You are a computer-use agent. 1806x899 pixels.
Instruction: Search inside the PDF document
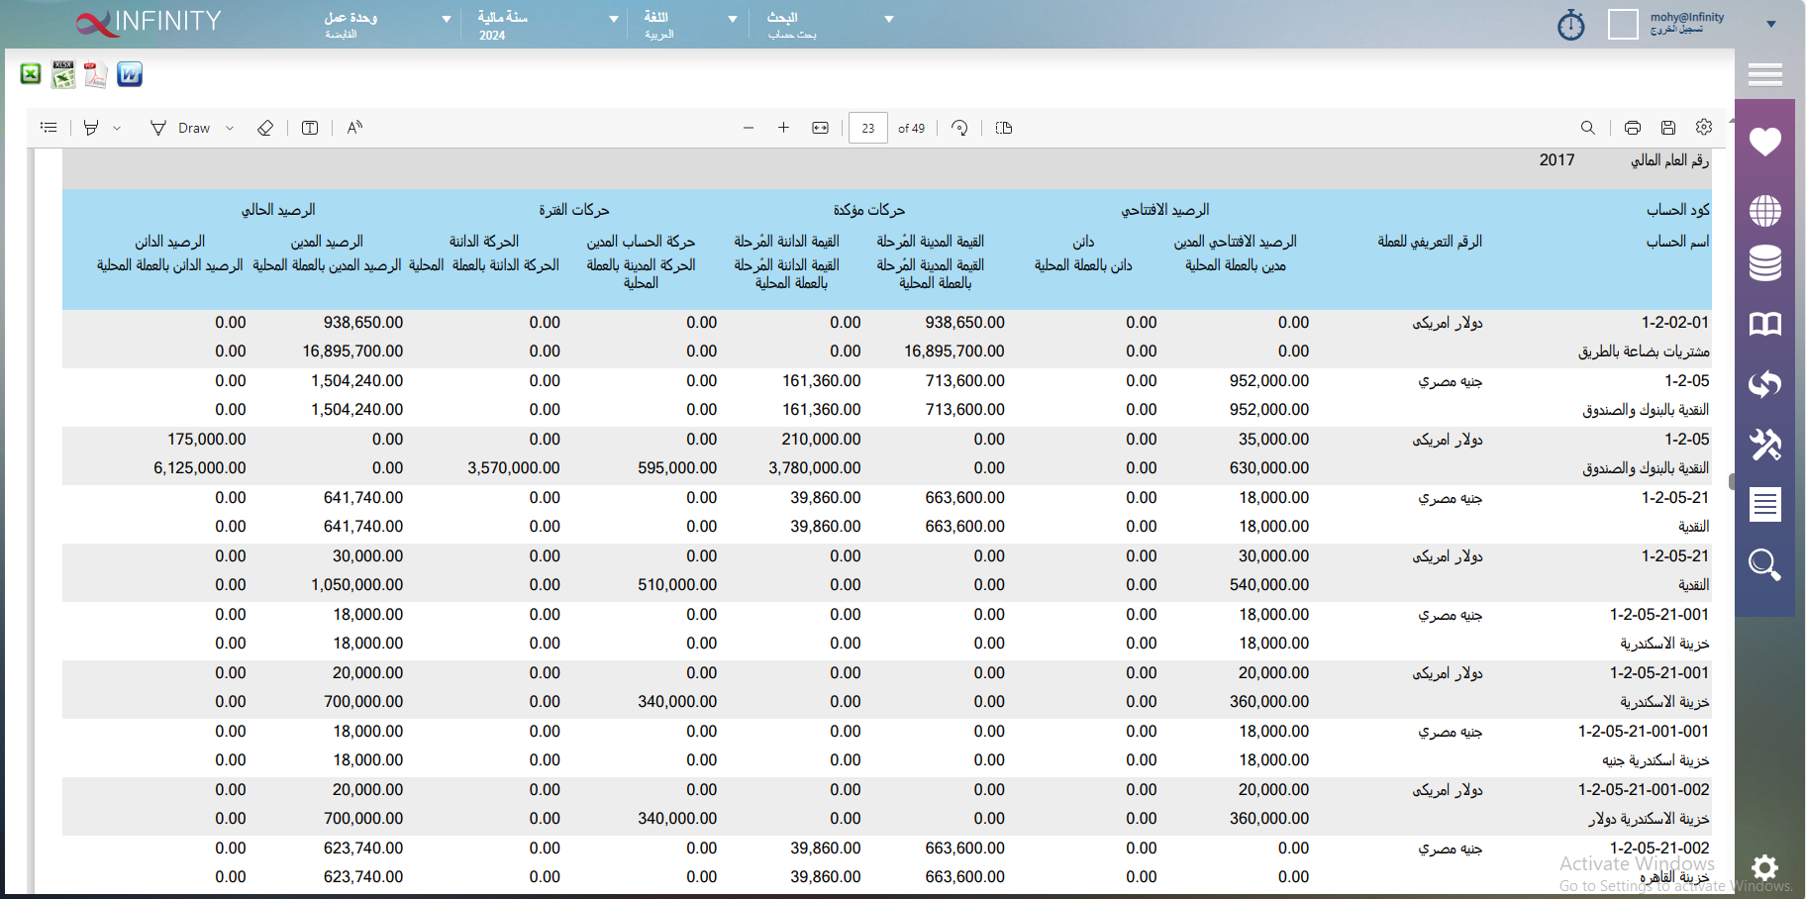(1588, 128)
